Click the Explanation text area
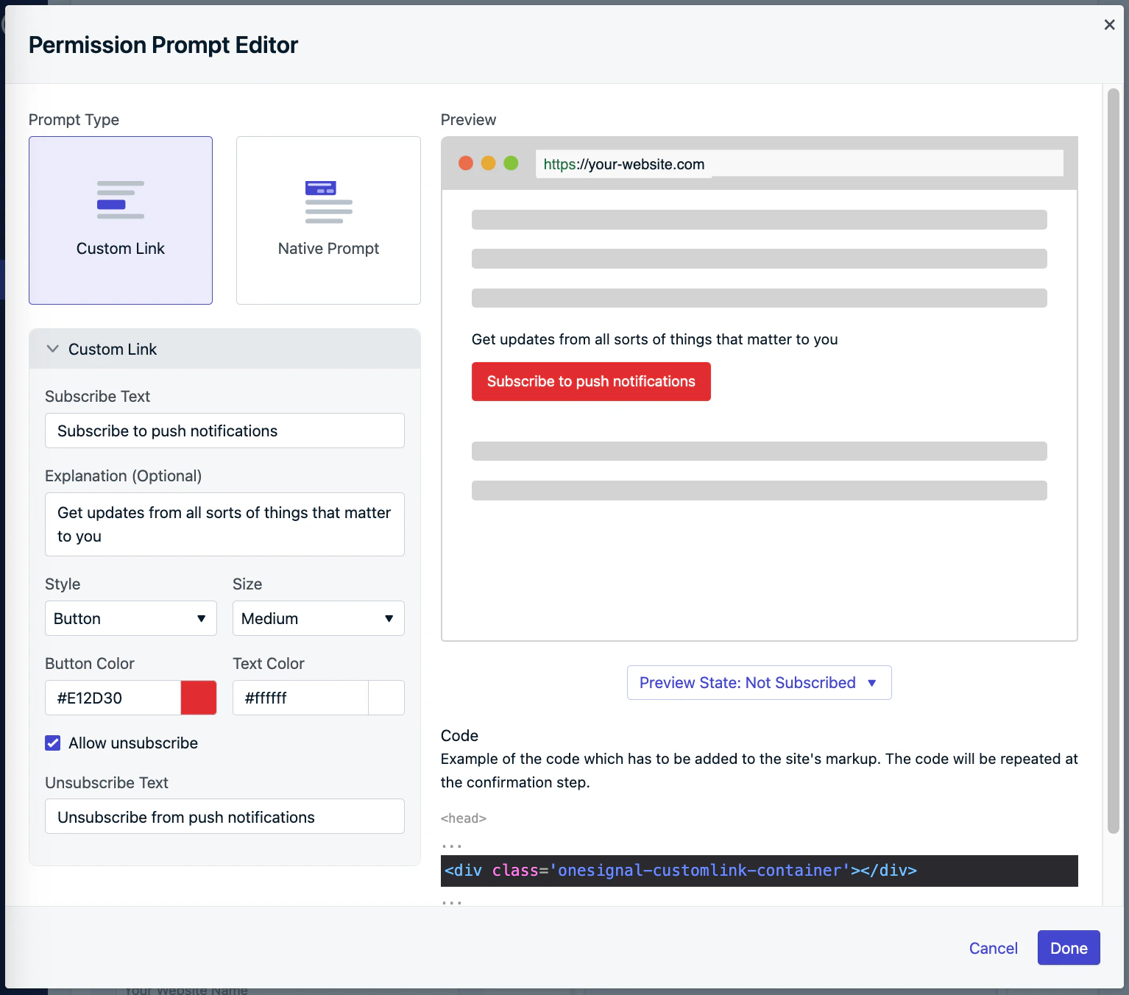 pyautogui.click(x=224, y=524)
